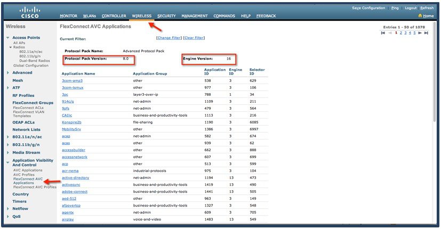
Task: Open the active-directory application
Action: coord(75,178)
